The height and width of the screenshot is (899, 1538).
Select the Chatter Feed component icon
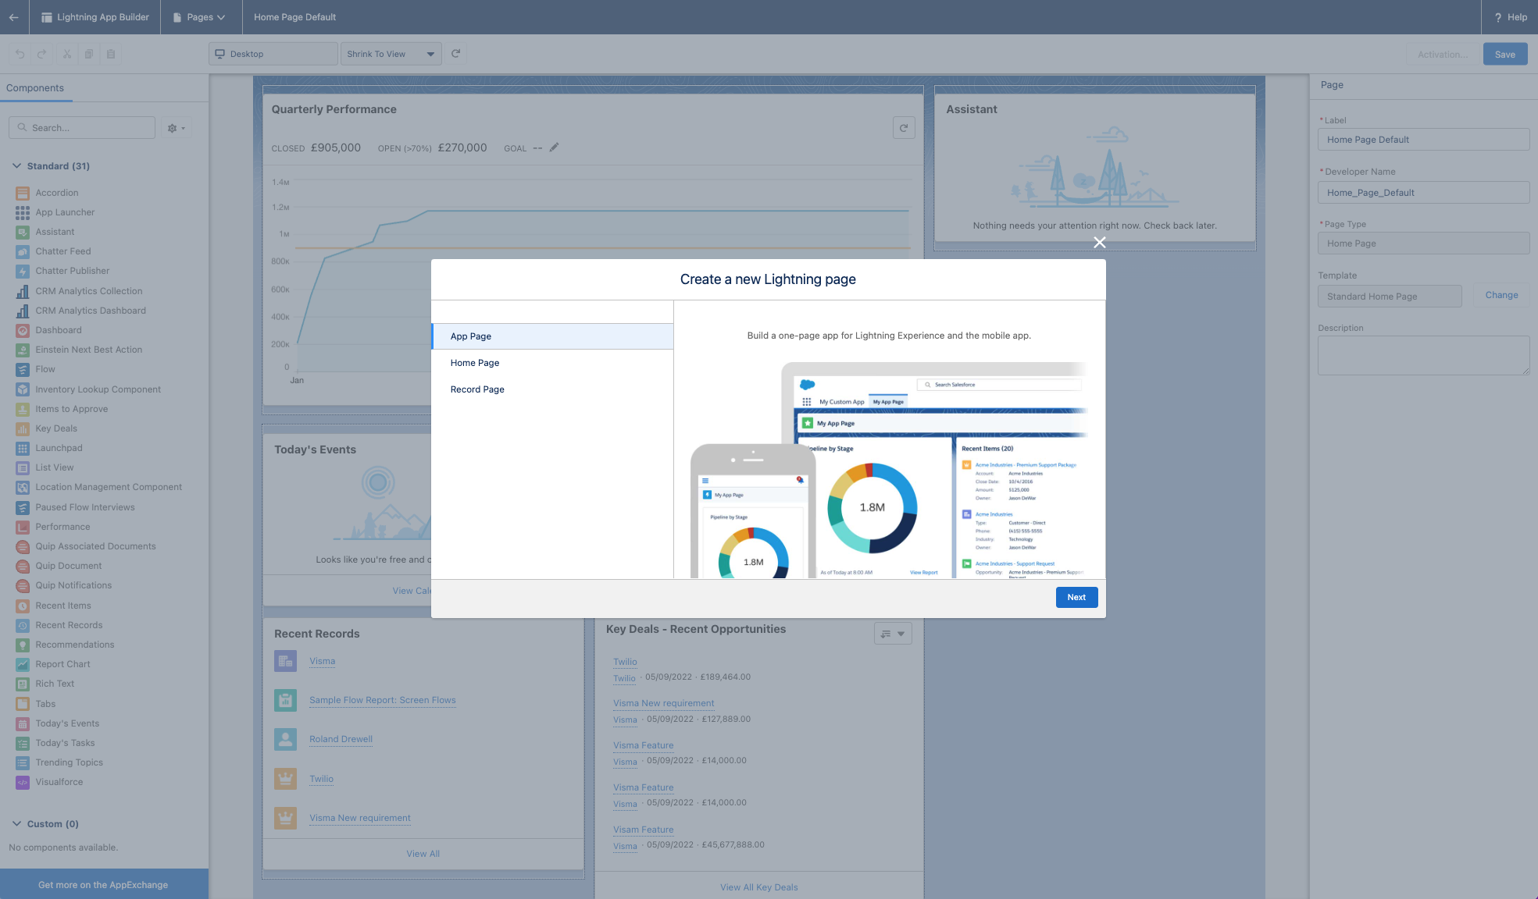click(x=23, y=251)
